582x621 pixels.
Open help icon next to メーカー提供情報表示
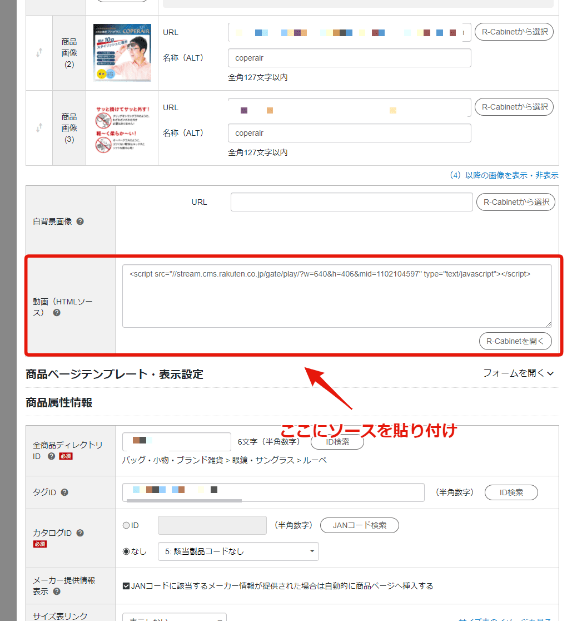click(57, 592)
